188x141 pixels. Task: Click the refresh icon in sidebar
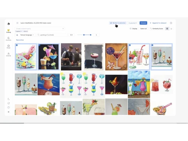tap(9, 103)
